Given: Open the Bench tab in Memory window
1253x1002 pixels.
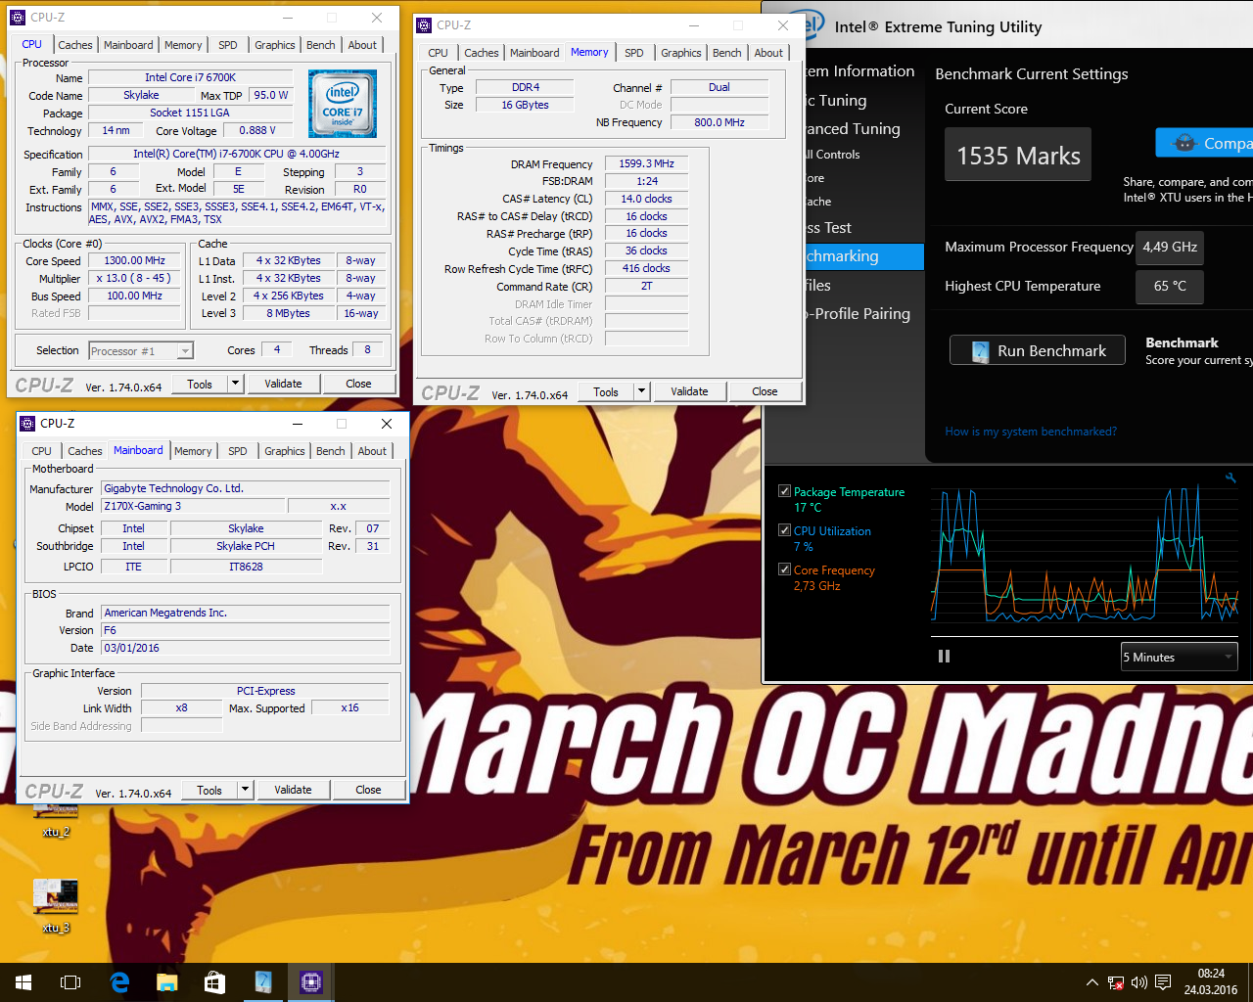Looking at the screenshot, I should click(726, 53).
